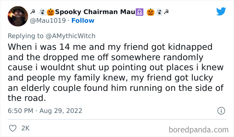Click the 6:50 PM Aug 29, 2022 timestamp

coord(45,111)
